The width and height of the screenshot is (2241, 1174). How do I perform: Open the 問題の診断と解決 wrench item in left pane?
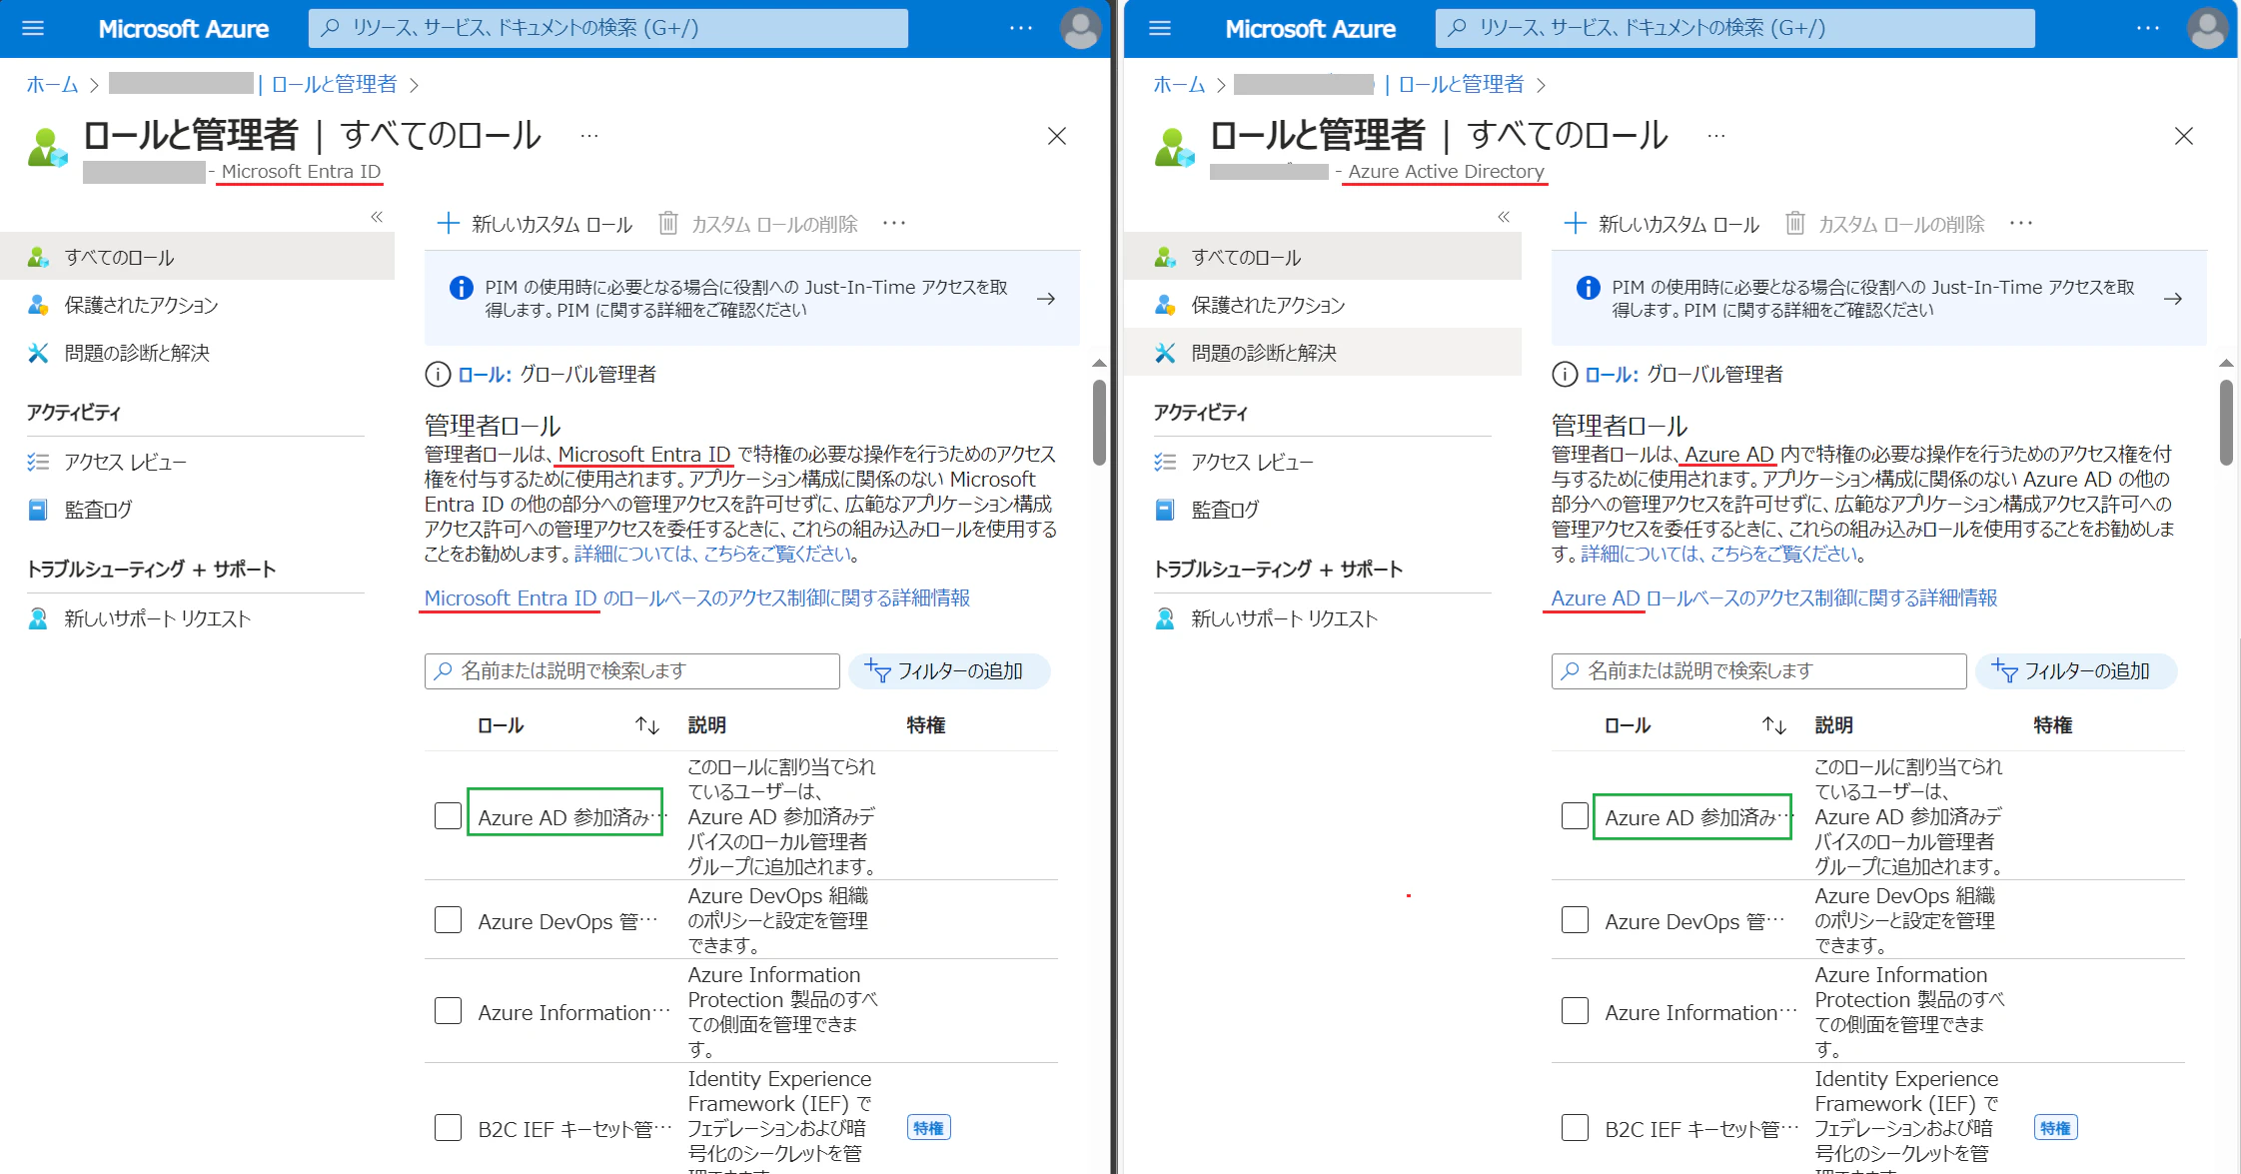point(137,353)
